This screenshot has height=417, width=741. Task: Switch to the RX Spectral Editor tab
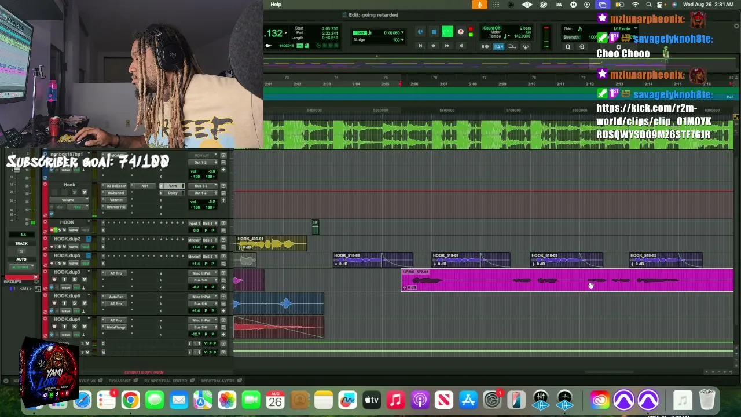166,381
